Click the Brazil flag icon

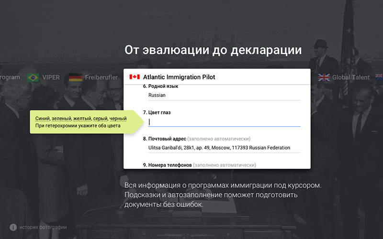(x=33, y=77)
